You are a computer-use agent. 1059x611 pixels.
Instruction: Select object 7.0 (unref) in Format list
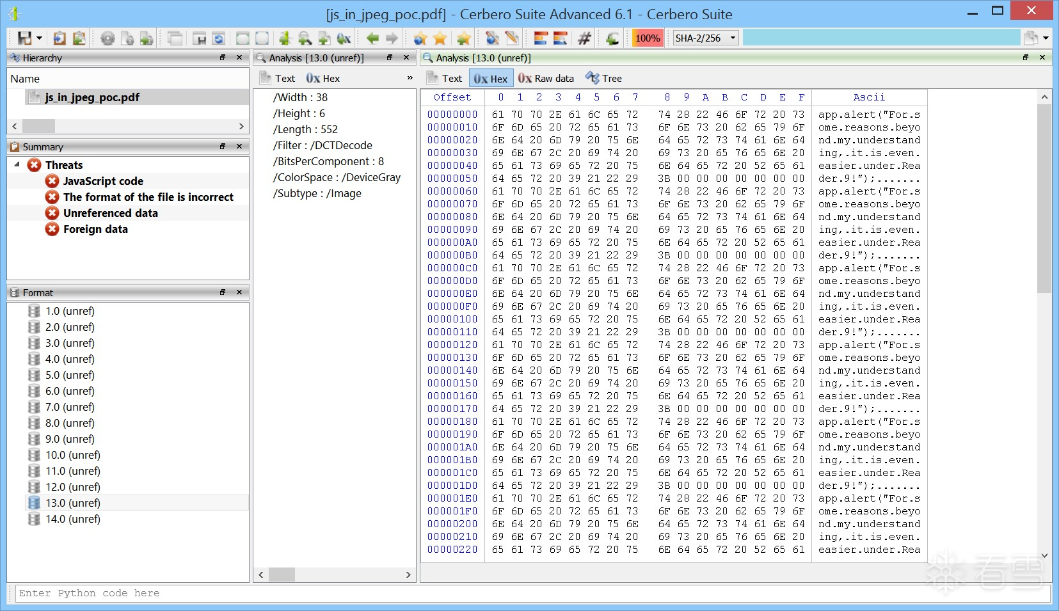[x=70, y=407]
